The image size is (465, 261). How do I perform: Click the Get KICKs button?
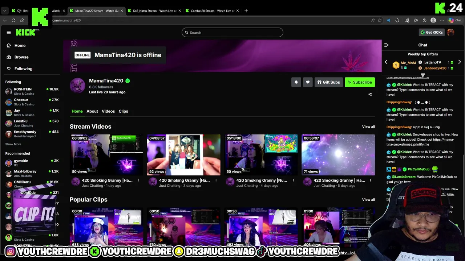[432, 32]
